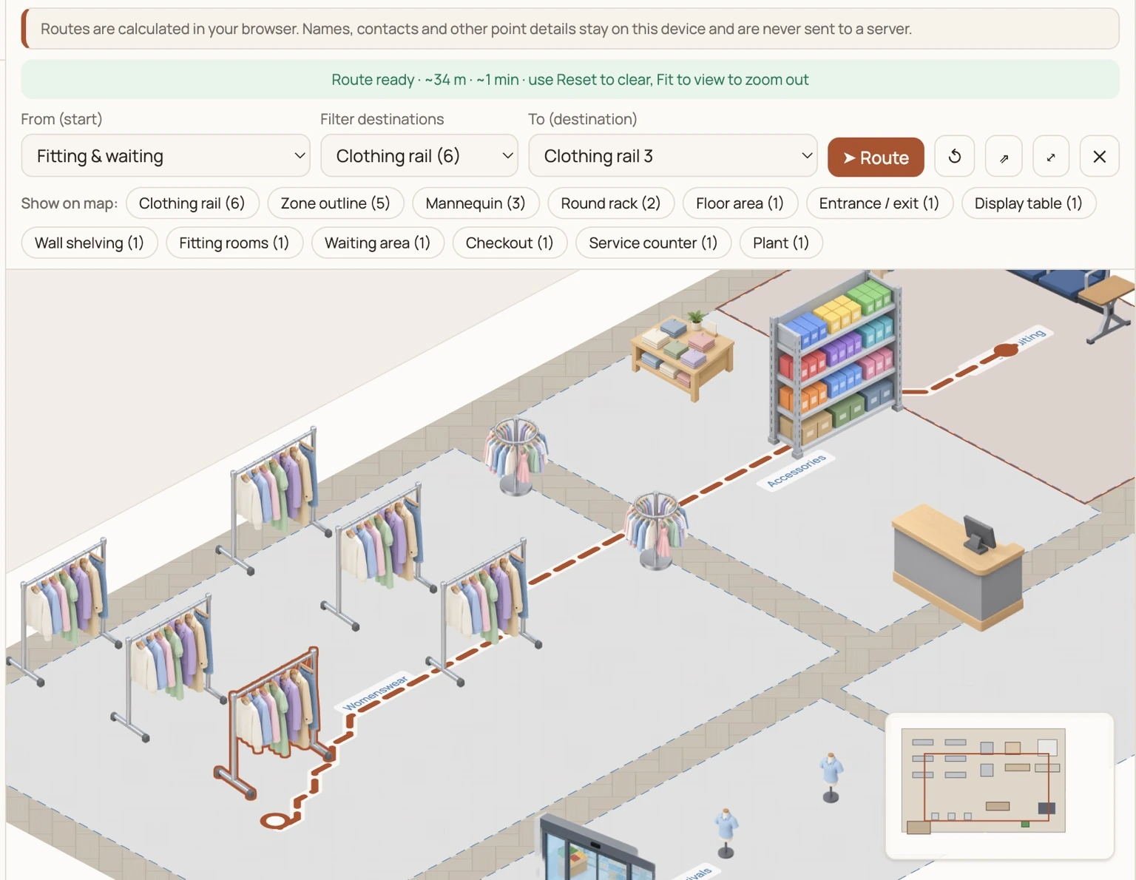Toggle the Entrance / exit (1) chip
The height and width of the screenshot is (880, 1136).
coord(879,203)
